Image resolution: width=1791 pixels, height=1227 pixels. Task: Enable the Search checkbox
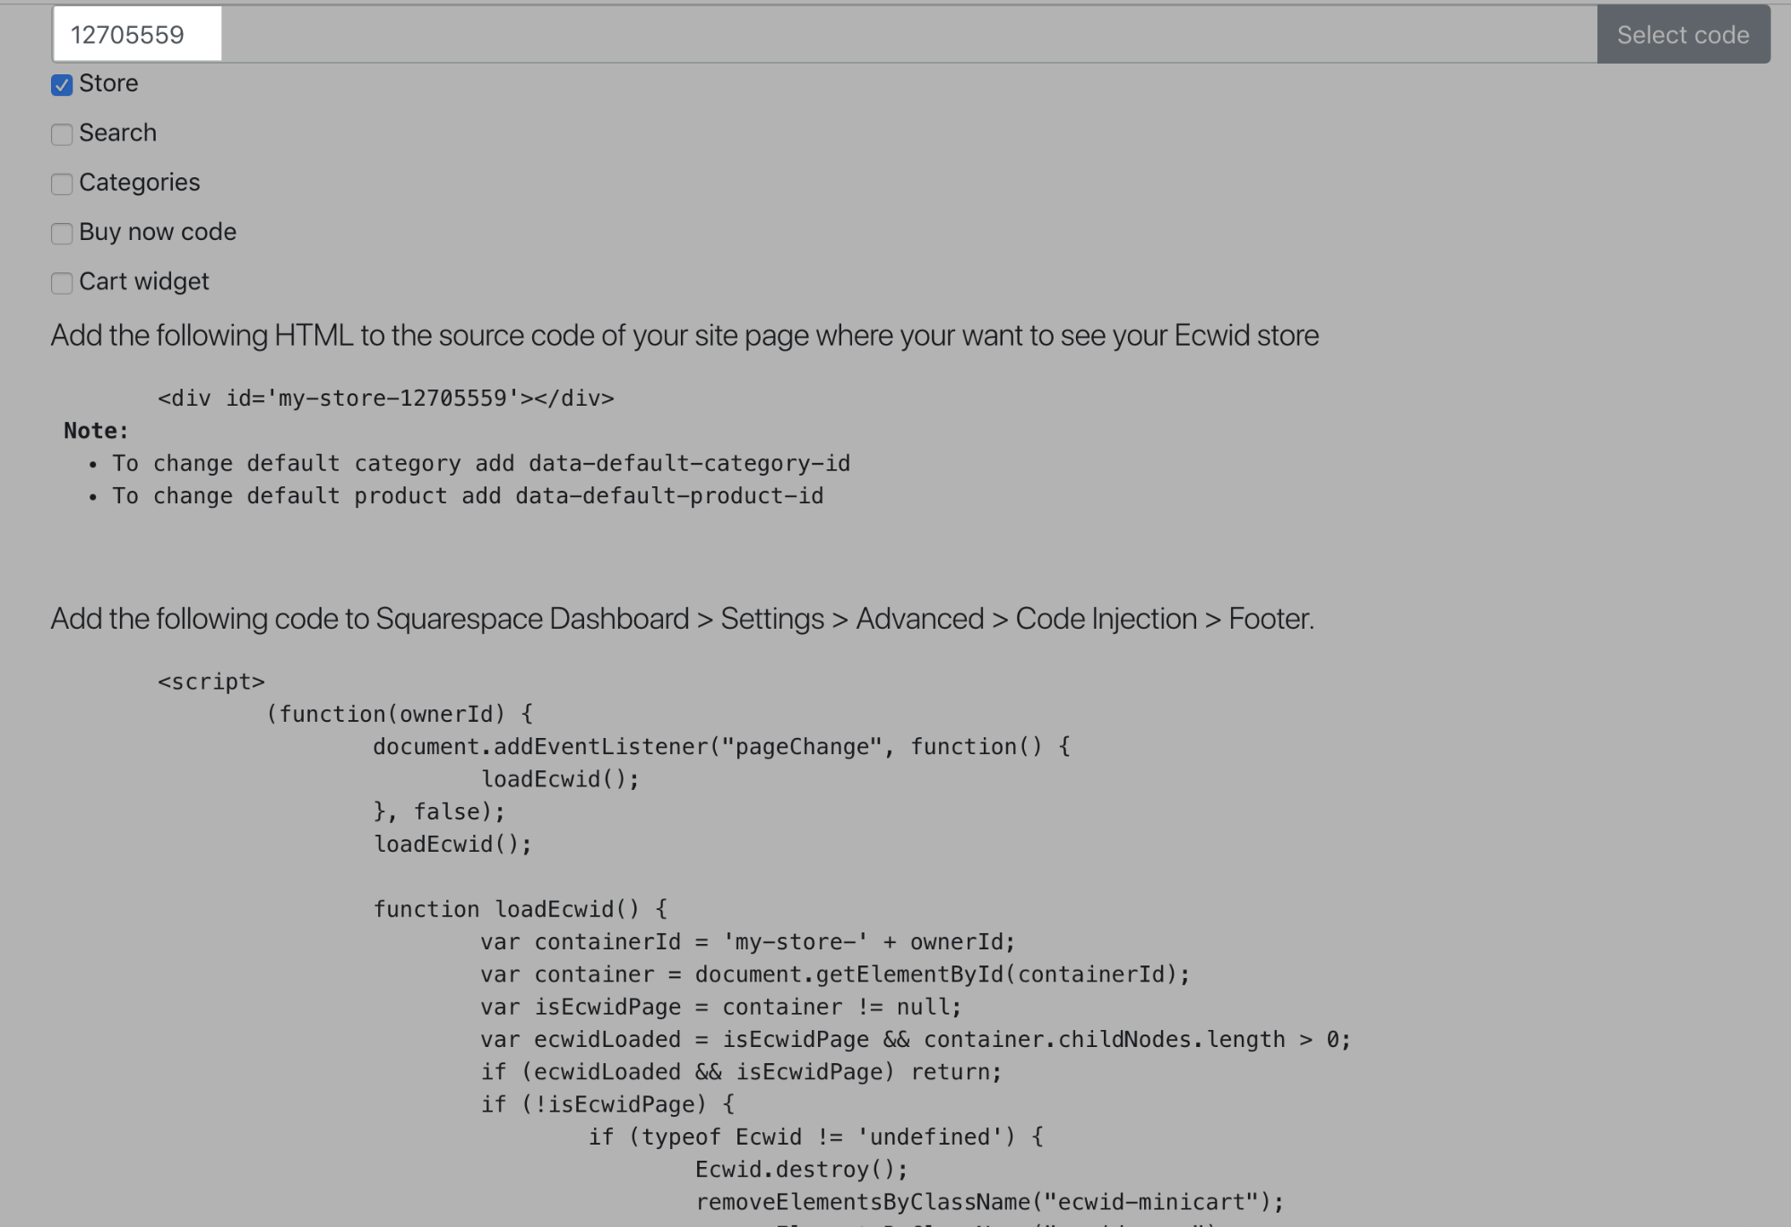[62, 134]
